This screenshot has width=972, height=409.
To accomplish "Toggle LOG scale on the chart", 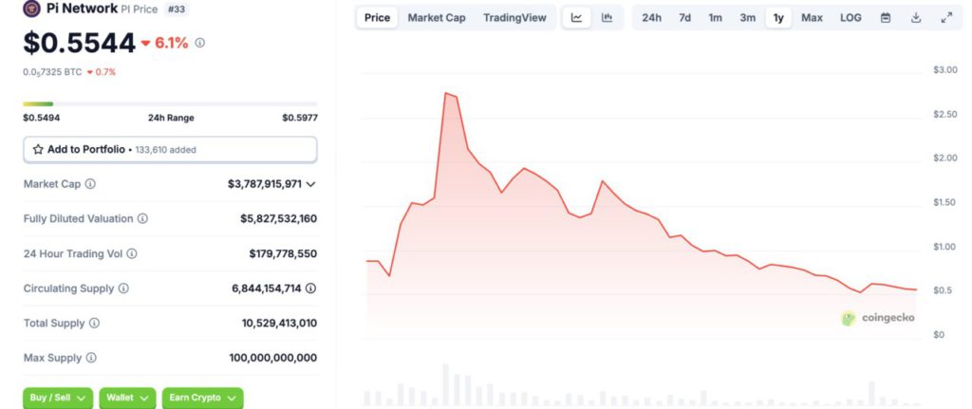I will click(x=850, y=18).
